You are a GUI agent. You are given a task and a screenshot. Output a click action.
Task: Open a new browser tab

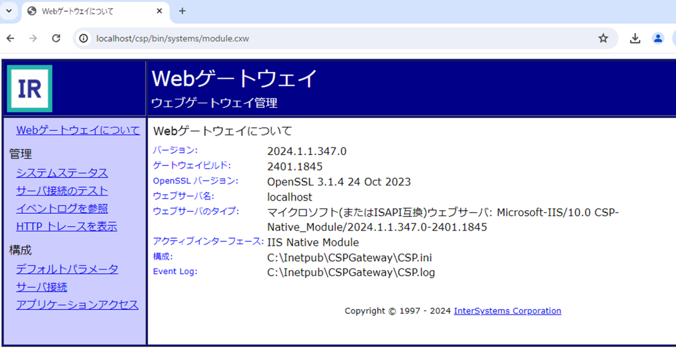182,11
